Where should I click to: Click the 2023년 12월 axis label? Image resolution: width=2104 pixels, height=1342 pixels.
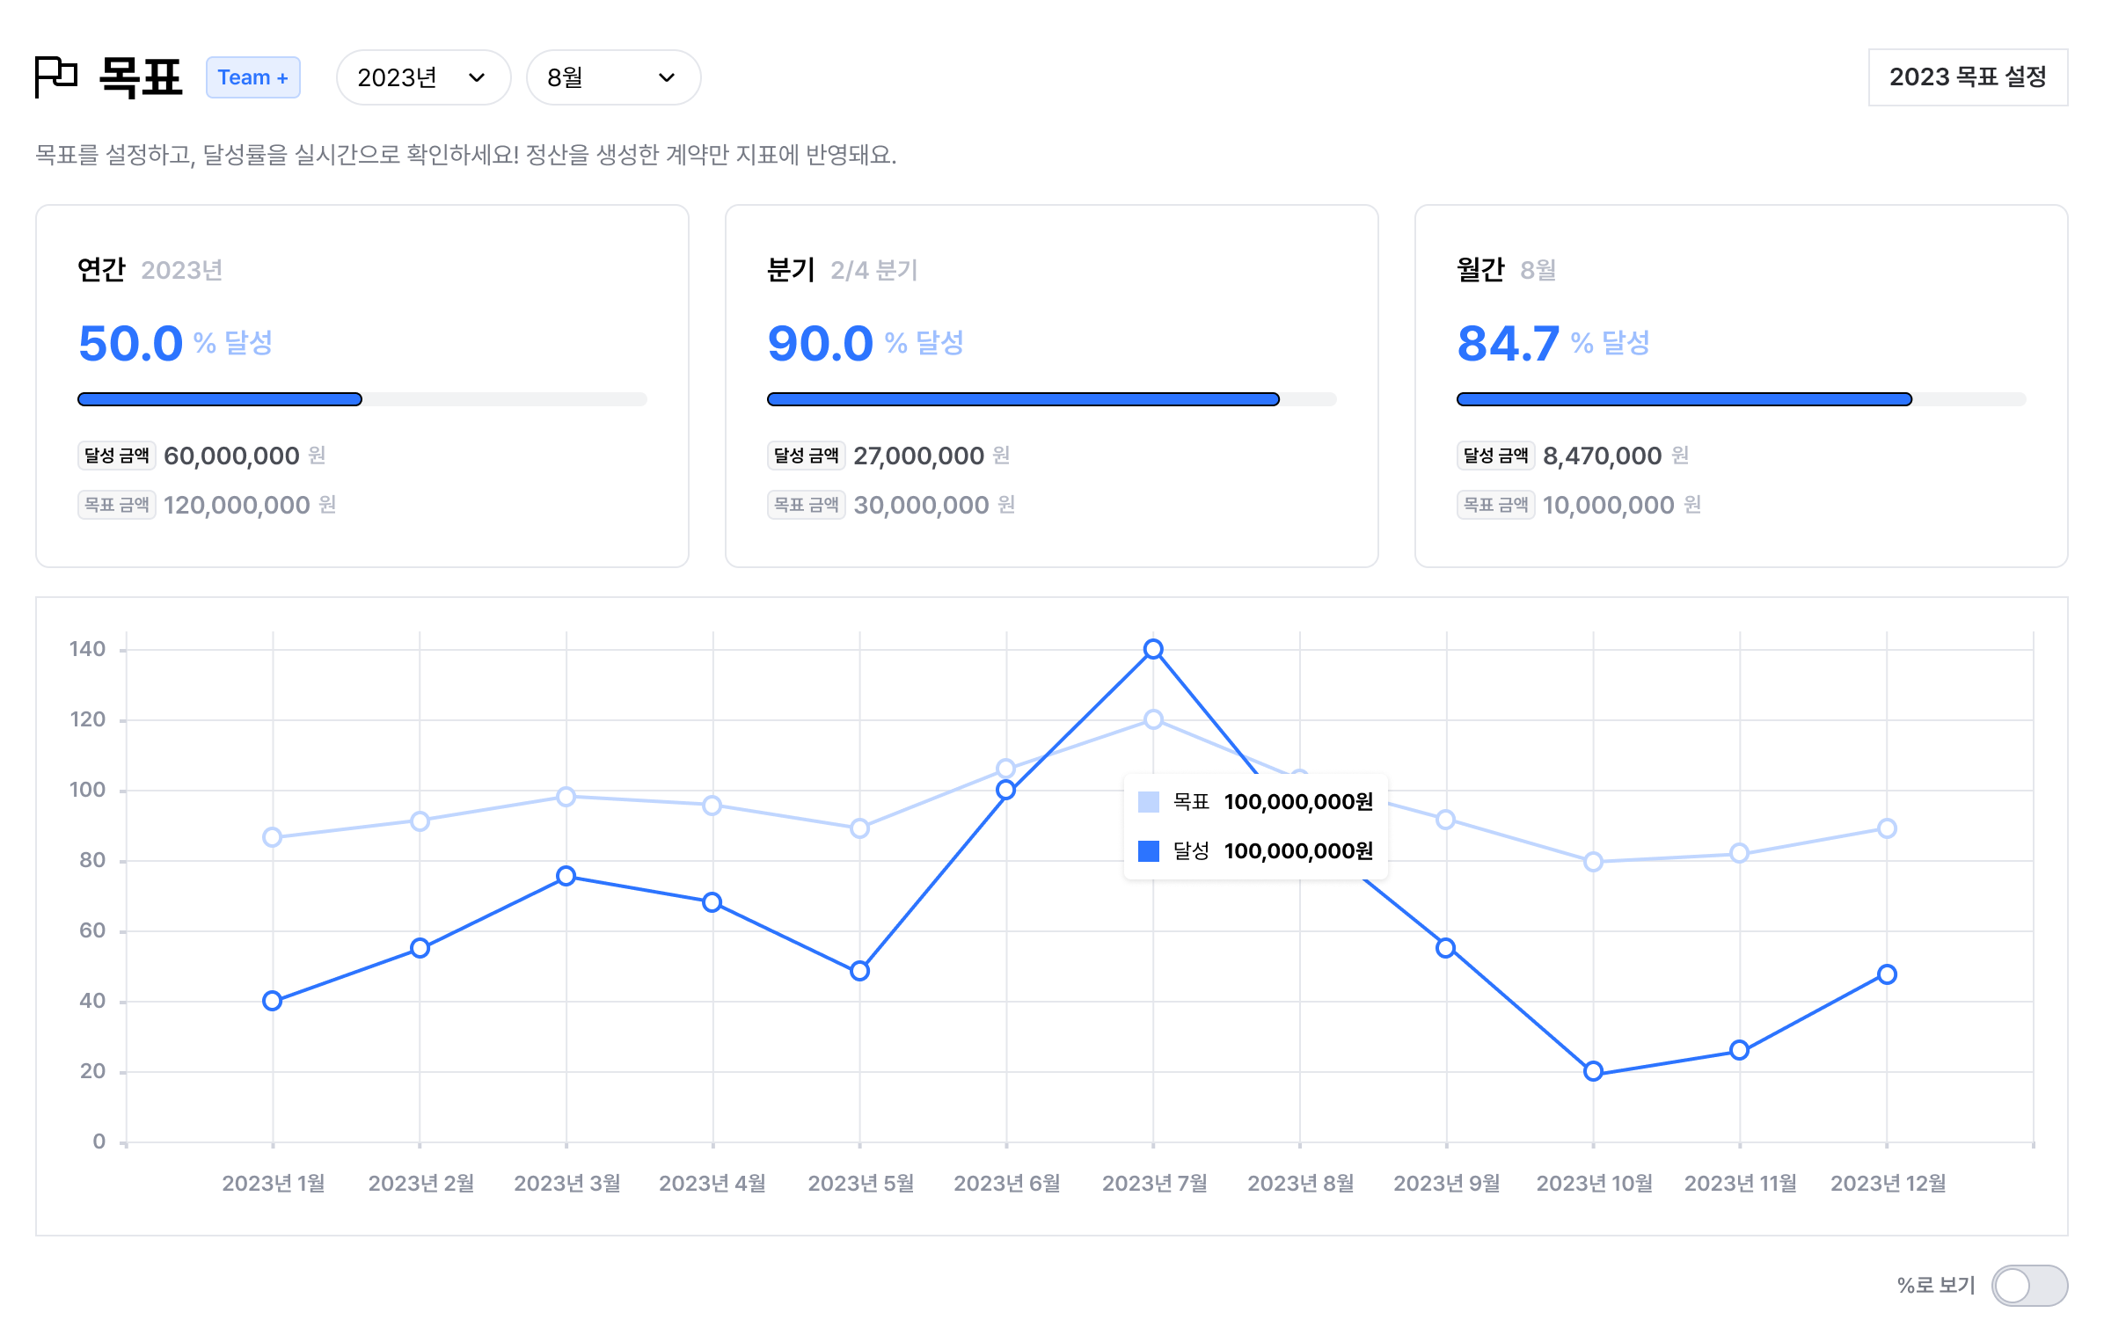[1888, 1183]
